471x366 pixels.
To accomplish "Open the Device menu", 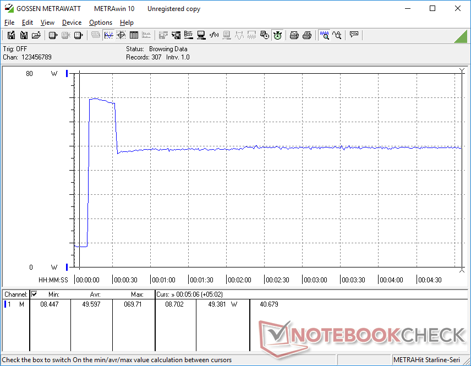I will click(72, 23).
